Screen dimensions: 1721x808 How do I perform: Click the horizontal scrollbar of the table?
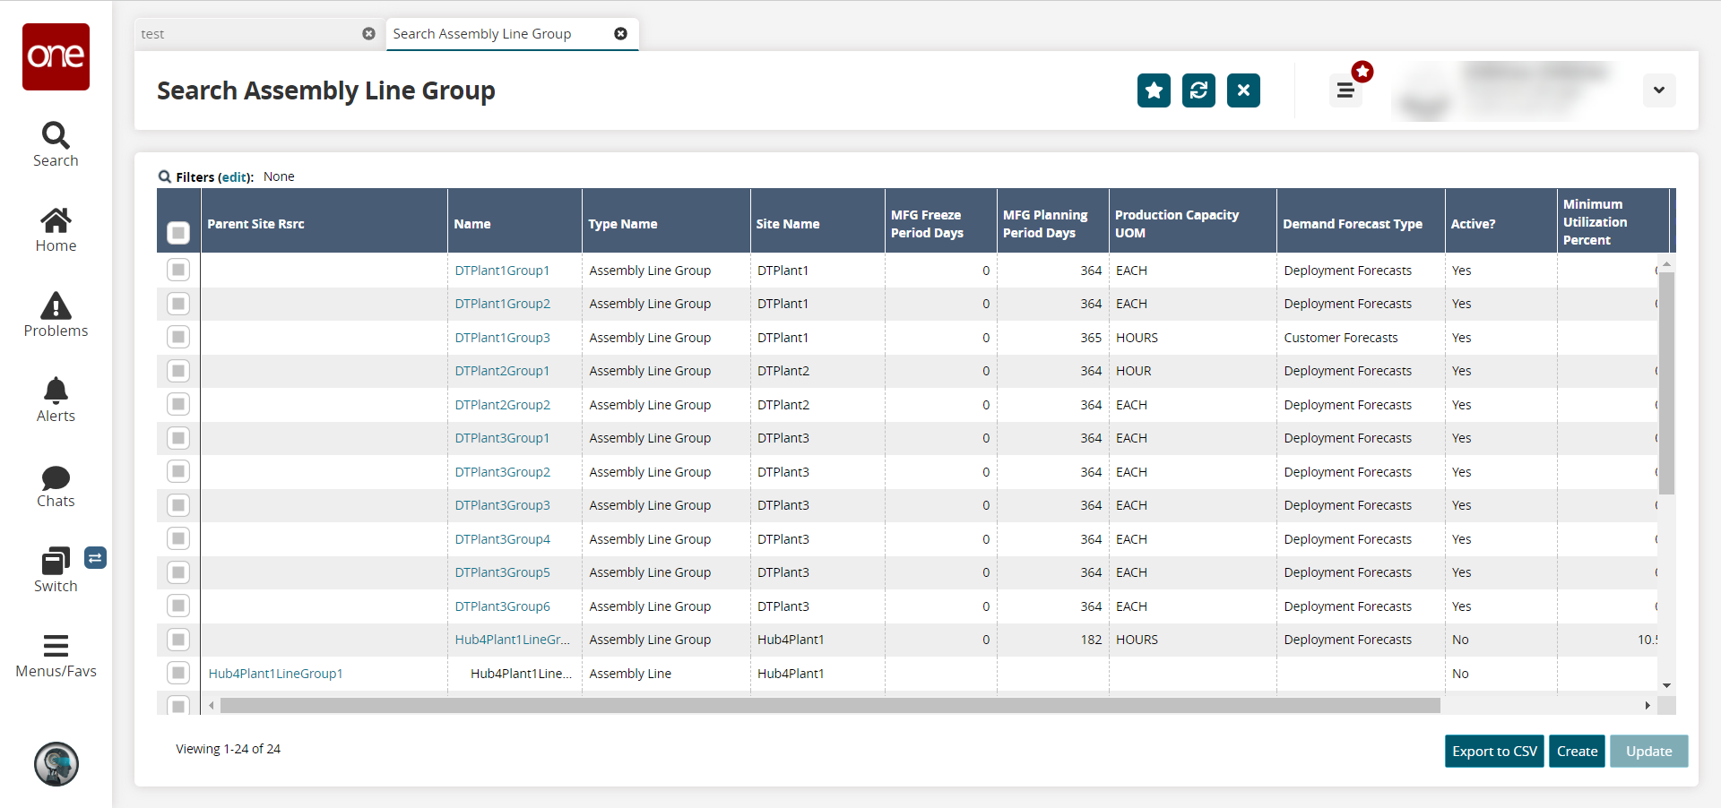[829, 706]
